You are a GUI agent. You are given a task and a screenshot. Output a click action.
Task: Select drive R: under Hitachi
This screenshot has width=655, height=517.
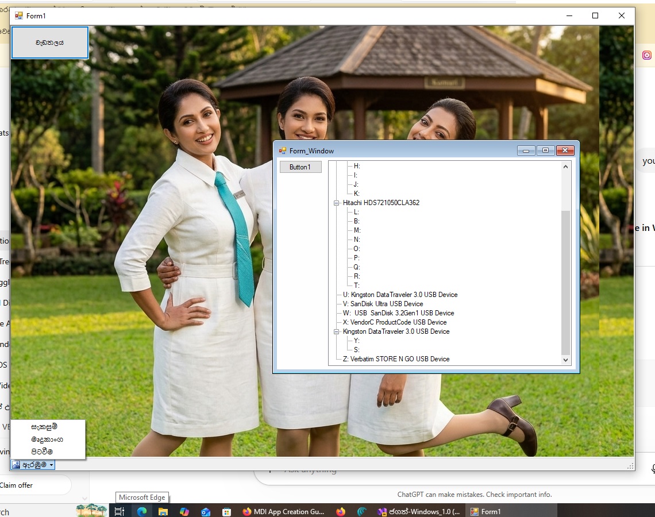click(357, 276)
